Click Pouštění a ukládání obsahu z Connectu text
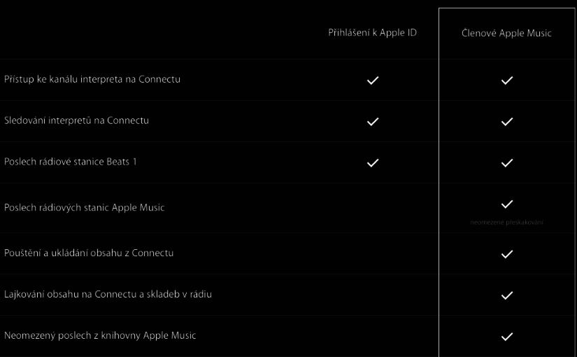The height and width of the screenshot is (357, 577). [89, 253]
